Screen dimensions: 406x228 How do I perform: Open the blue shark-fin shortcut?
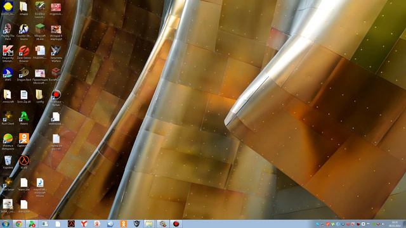tap(8, 73)
